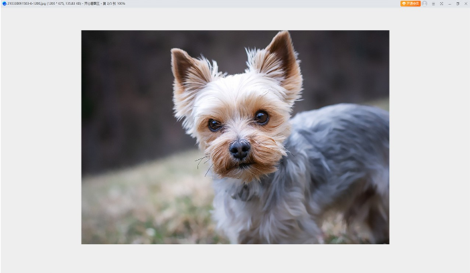This screenshot has height=273, width=470.
Task: Minimize the image viewer window
Action: 449,3
